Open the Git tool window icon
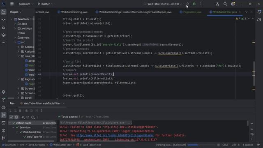The width and height of the screenshot is (263, 148). point(3,138)
